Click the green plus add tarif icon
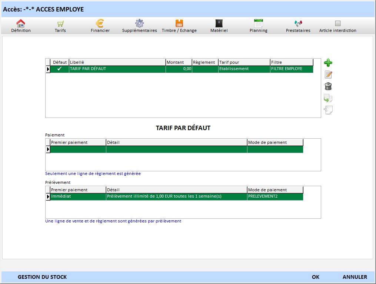Viewport: 376px width, 284px height. pyautogui.click(x=328, y=63)
